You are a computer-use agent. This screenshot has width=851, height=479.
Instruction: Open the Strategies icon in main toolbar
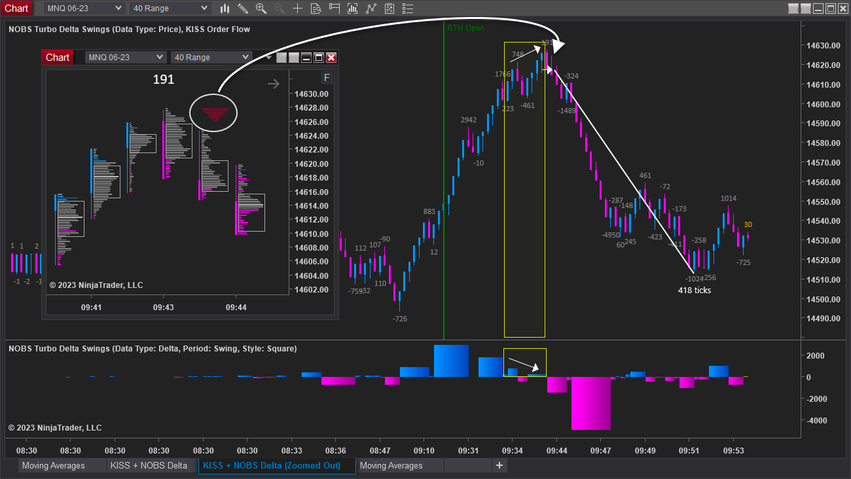click(x=389, y=9)
